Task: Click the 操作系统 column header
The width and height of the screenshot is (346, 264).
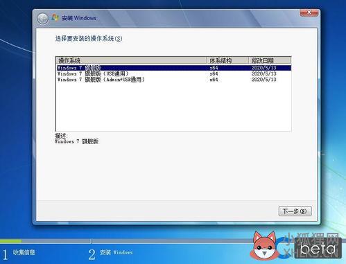Action: pos(131,60)
